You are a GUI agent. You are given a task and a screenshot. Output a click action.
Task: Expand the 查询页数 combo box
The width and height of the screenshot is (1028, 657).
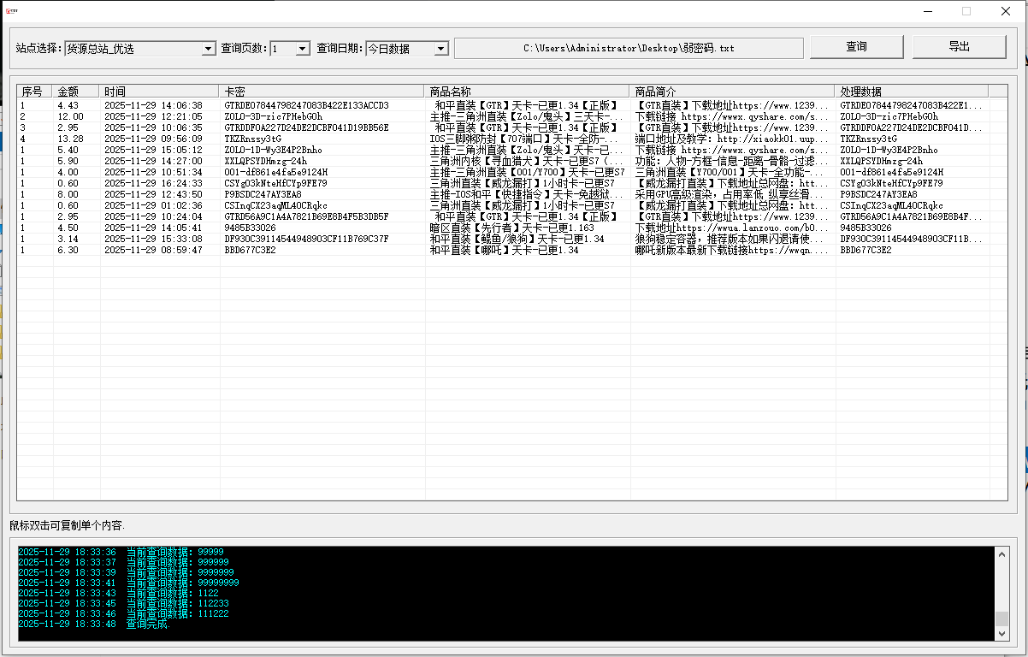[302, 49]
